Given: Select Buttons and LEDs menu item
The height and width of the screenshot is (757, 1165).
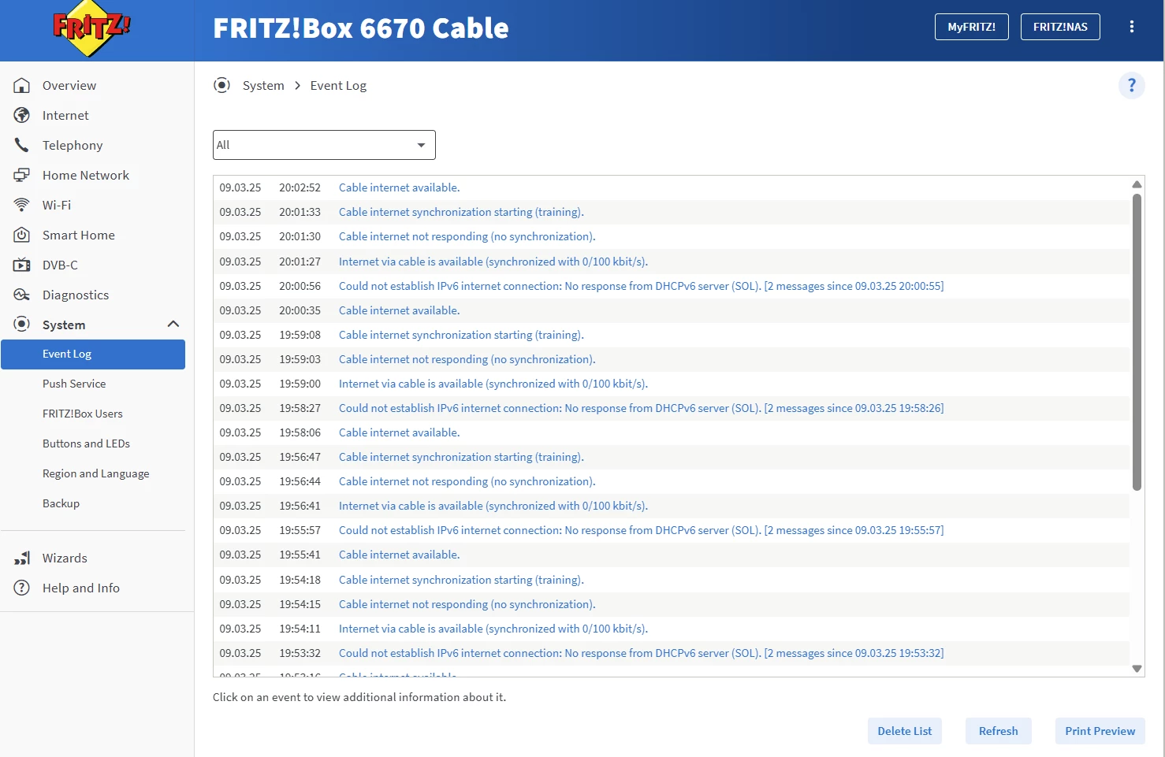Looking at the screenshot, I should point(86,443).
